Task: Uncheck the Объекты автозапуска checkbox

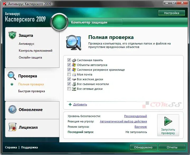Action: point(69,65)
